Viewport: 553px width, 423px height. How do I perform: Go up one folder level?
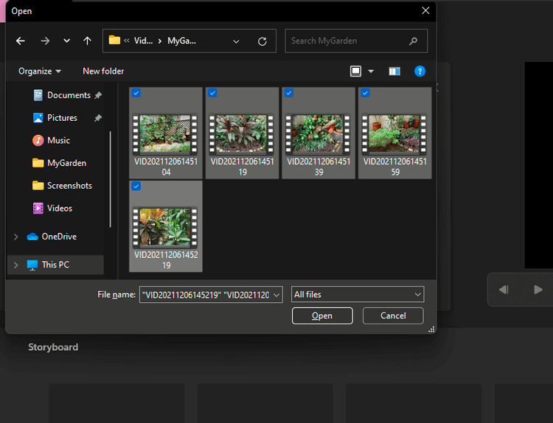click(87, 41)
